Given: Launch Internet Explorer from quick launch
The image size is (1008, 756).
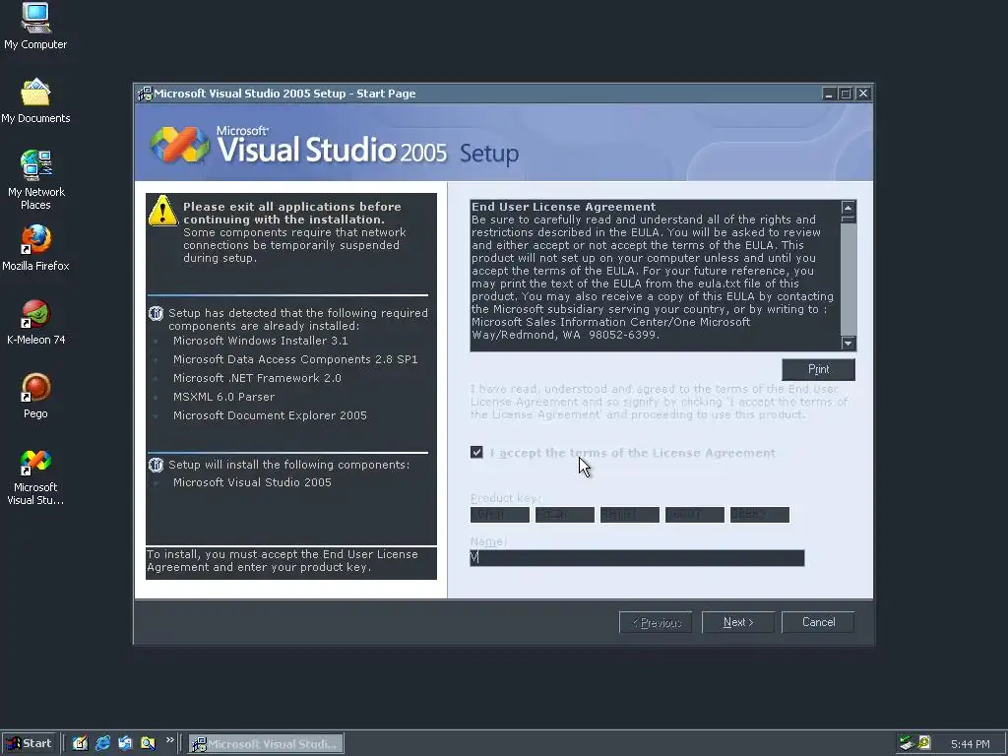Looking at the screenshot, I should coord(102,743).
